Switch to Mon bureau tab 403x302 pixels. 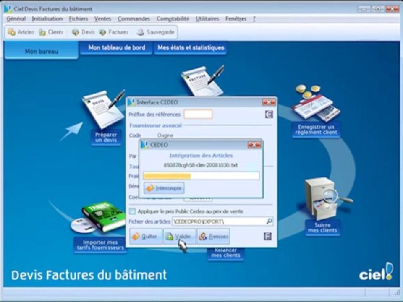click(42, 50)
